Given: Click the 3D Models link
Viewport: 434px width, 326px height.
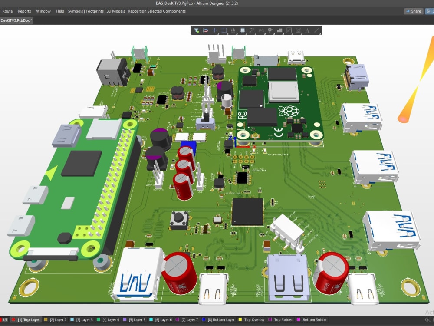Looking at the screenshot, I should point(116,11).
